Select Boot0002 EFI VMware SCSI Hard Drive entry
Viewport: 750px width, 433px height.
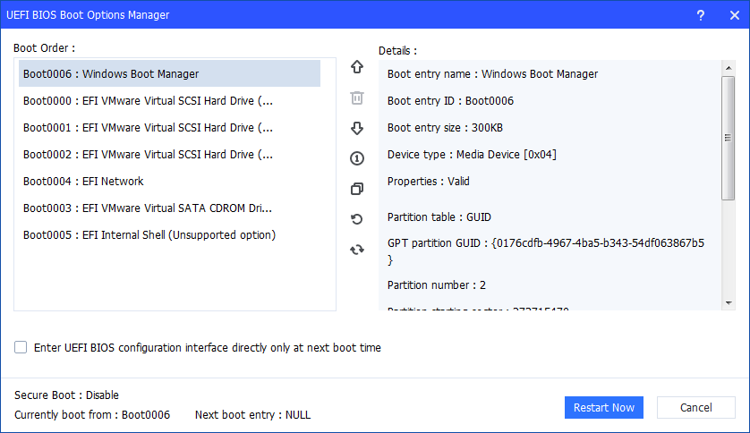[x=148, y=155]
